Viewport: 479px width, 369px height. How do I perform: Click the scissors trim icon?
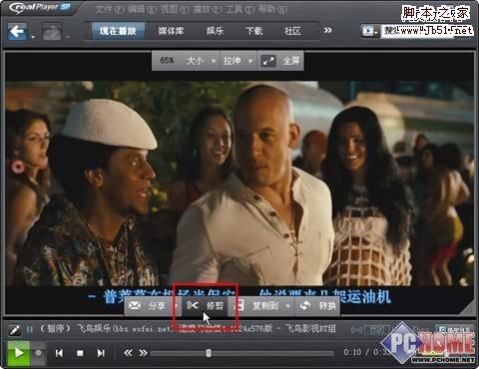tap(193, 305)
